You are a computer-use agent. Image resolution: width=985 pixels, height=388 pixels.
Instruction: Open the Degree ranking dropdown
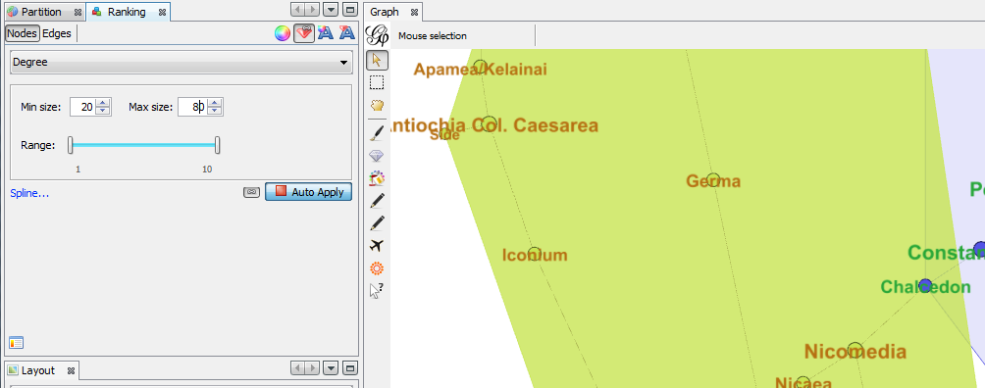[181, 62]
